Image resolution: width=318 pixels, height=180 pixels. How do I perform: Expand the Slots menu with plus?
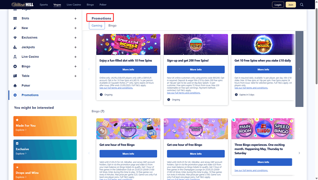[75, 18]
